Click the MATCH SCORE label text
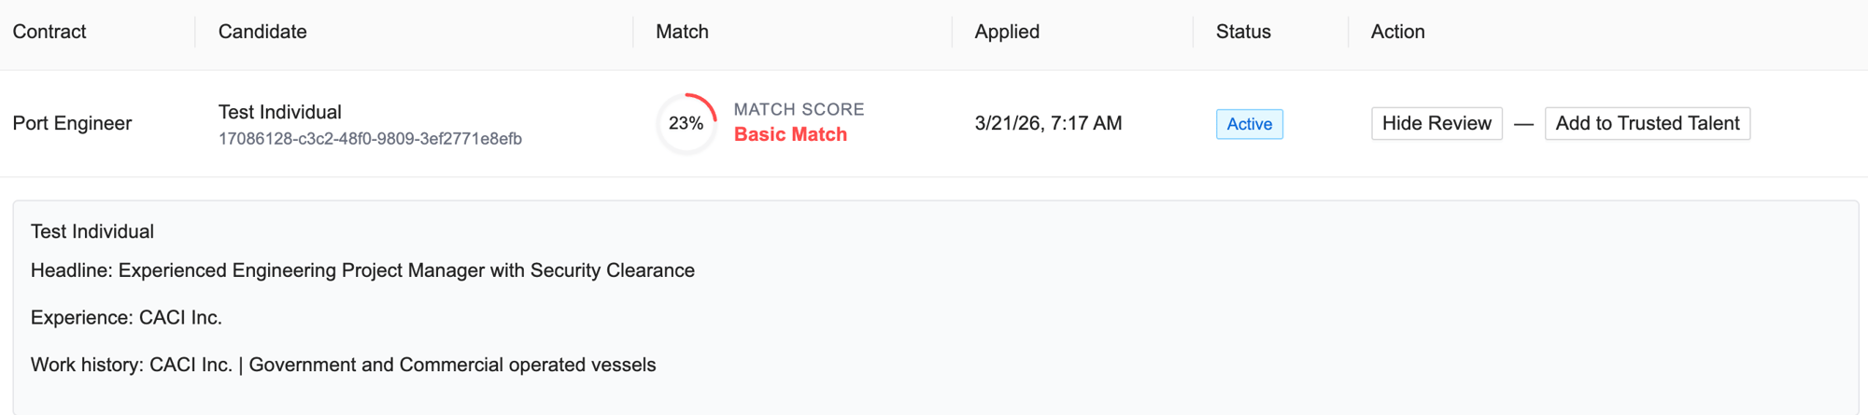This screenshot has width=1868, height=415. click(x=799, y=109)
